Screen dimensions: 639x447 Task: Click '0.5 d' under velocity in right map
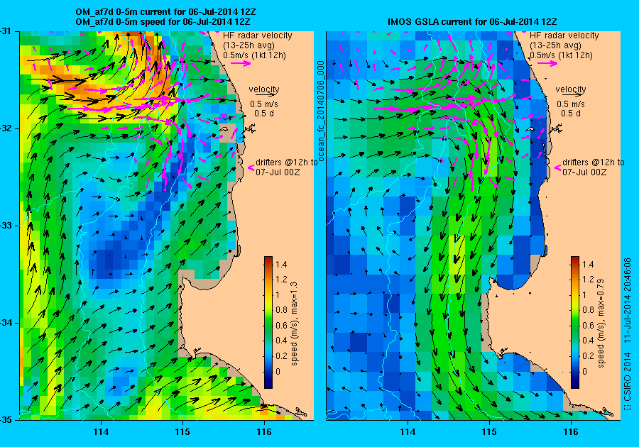click(x=571, y=114)
